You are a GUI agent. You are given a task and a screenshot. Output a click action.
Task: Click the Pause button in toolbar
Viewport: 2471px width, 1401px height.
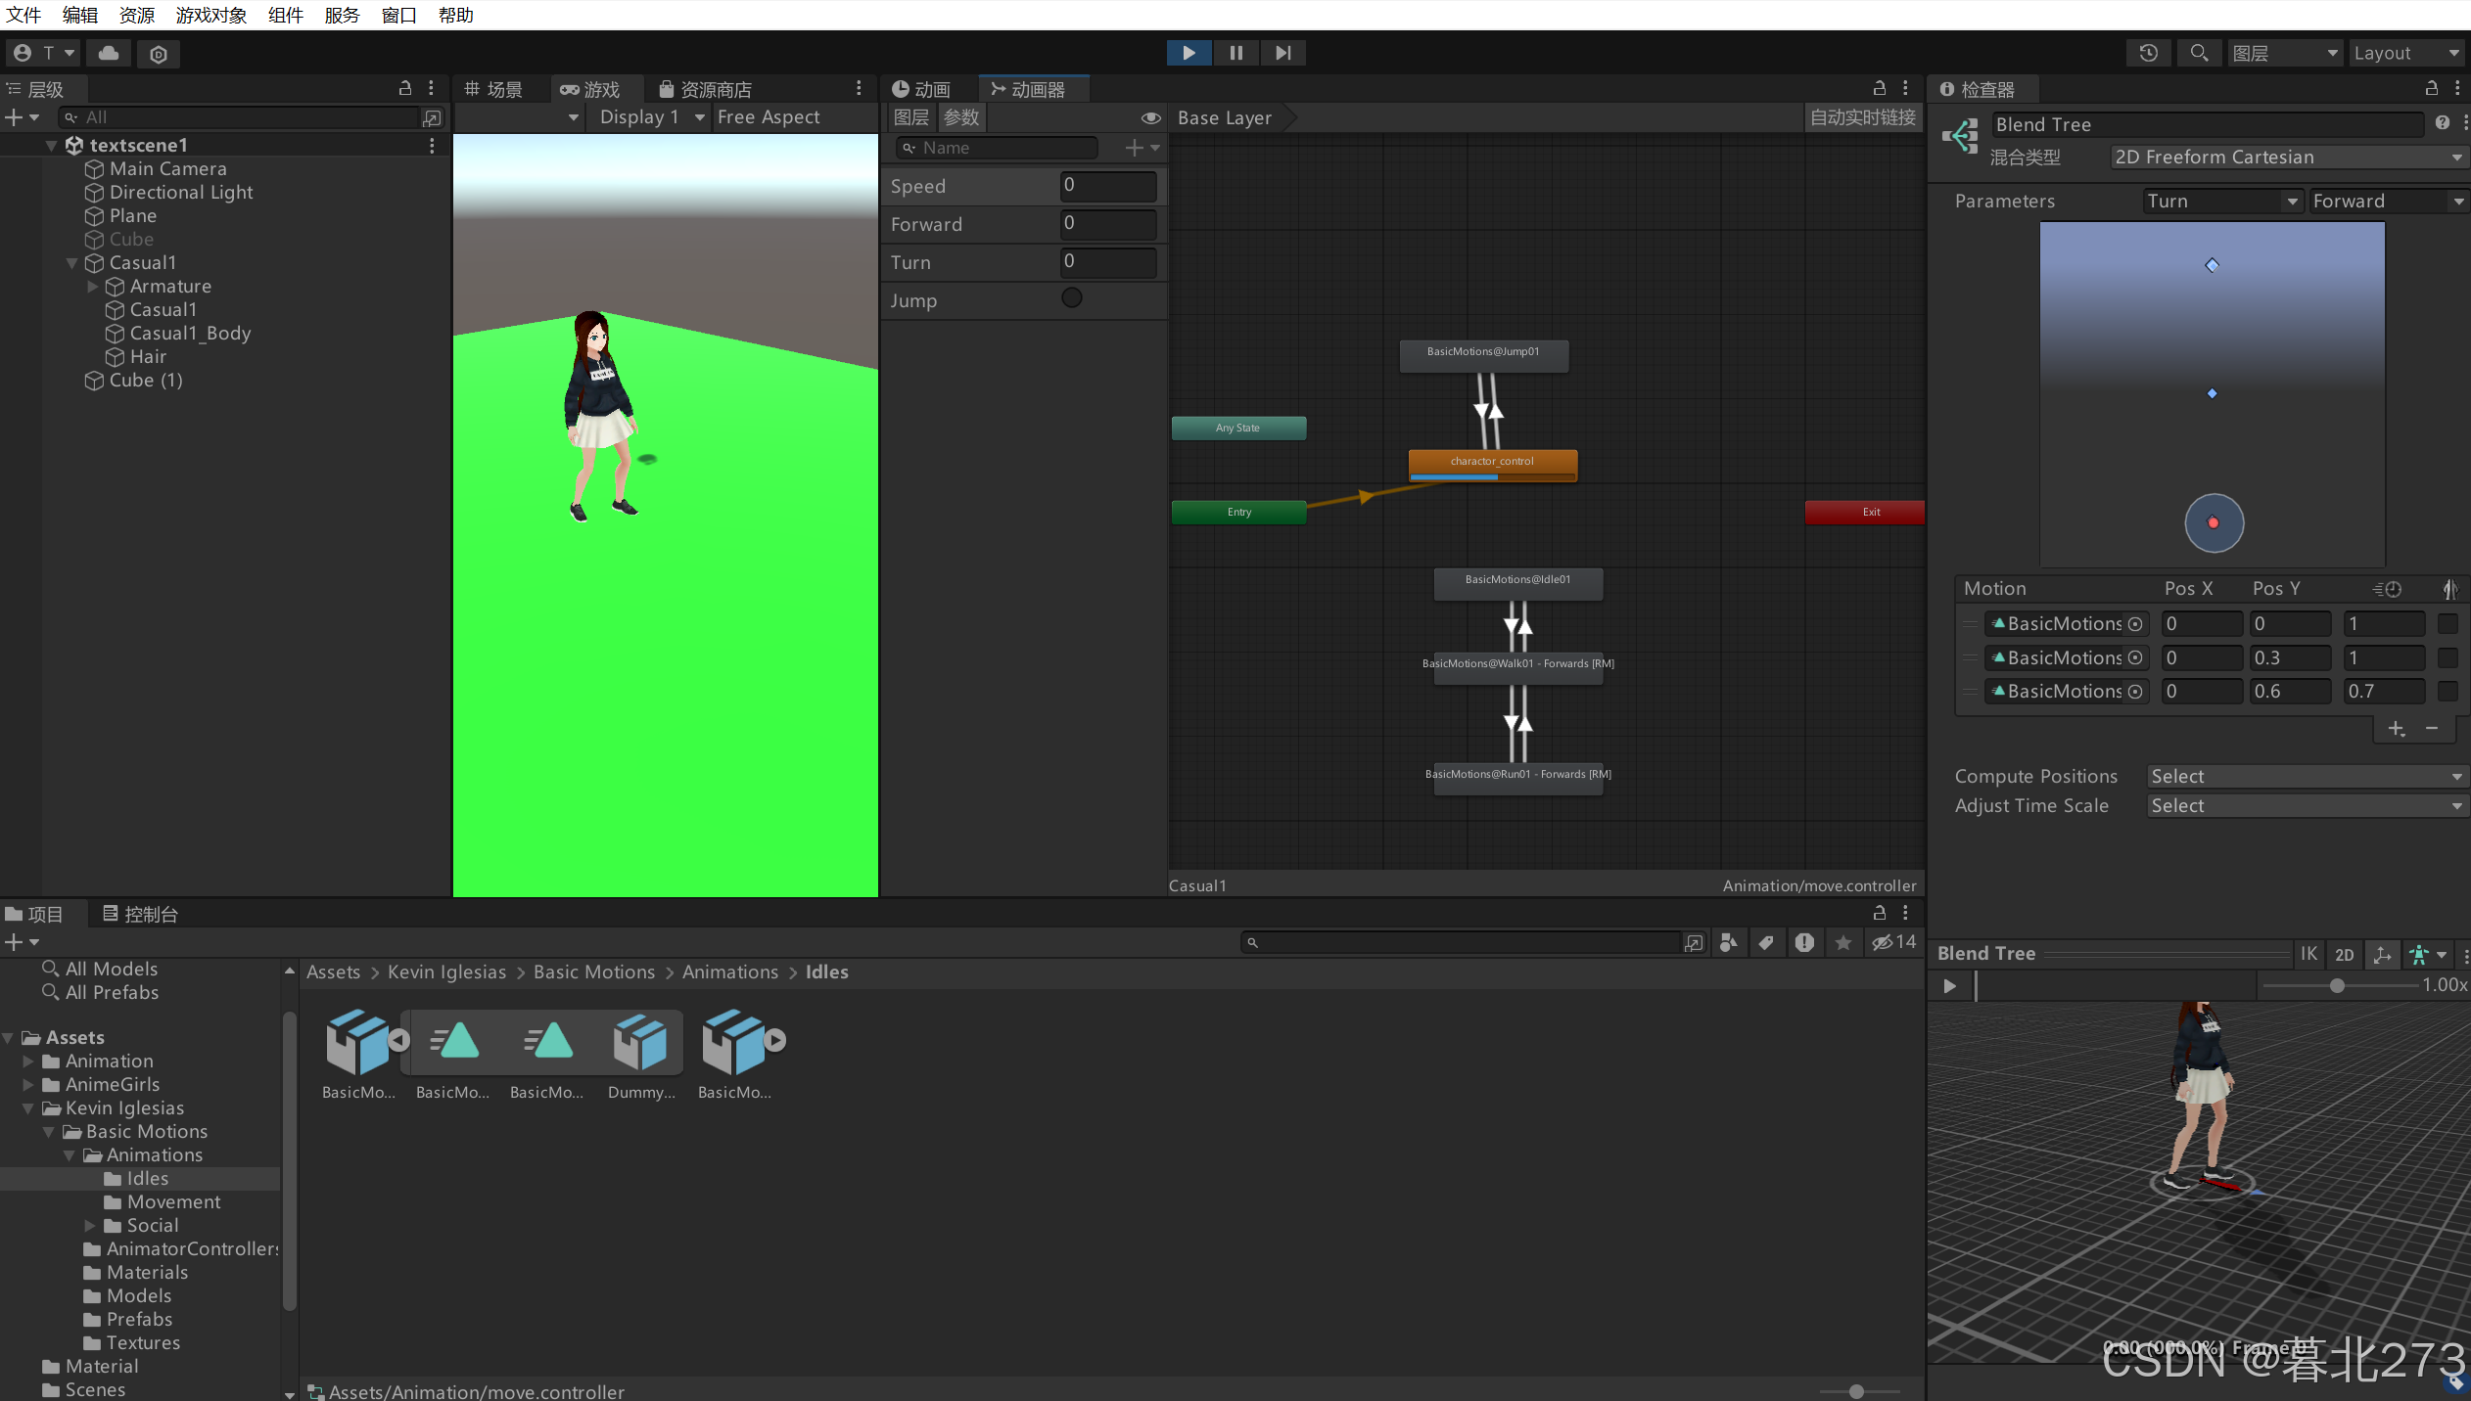pos(1236,53)
